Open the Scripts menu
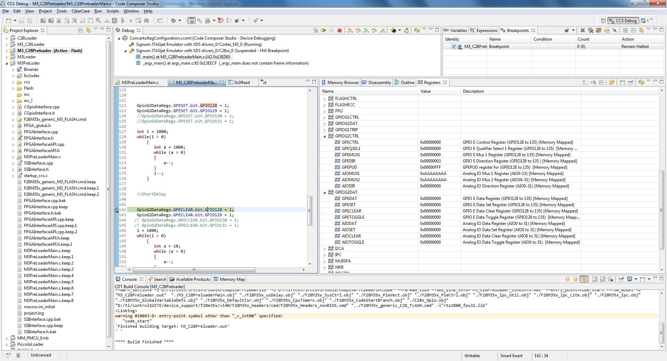667x361 pixels. coord(113,11)
